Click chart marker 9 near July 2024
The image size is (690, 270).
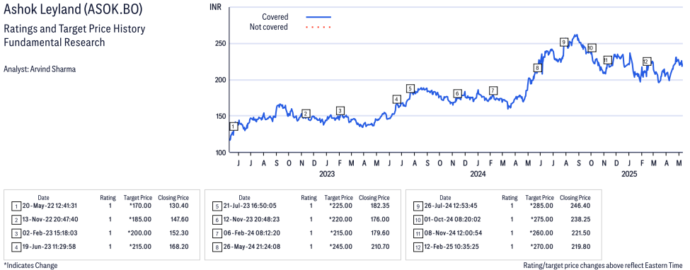click(564, 42)
